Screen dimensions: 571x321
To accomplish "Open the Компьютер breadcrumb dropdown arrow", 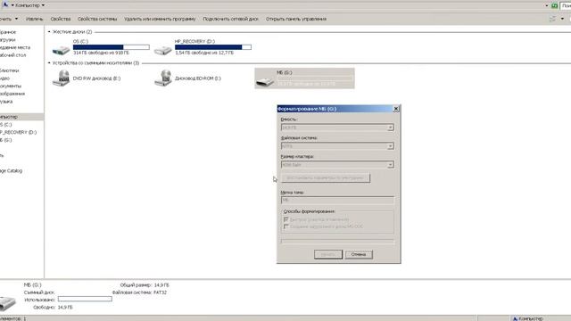I will tap(43, 5).
